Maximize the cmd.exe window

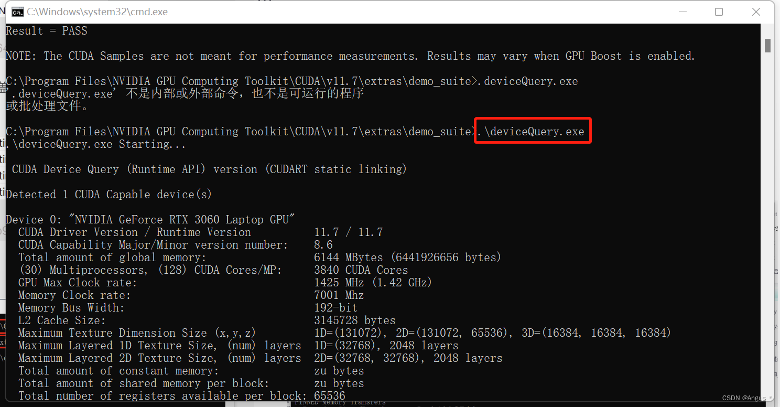[x=719, y=12]
